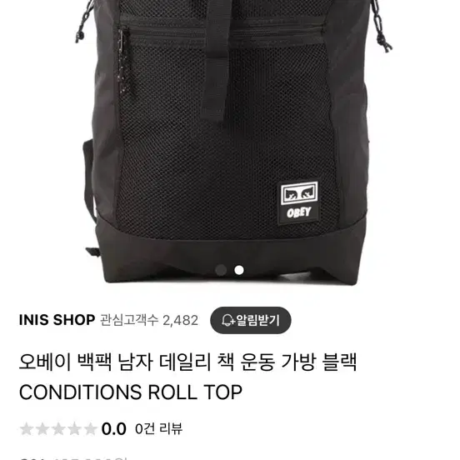Select the second white carousel dot
Viewport: 460px width, 460px height.
(239, 270)
